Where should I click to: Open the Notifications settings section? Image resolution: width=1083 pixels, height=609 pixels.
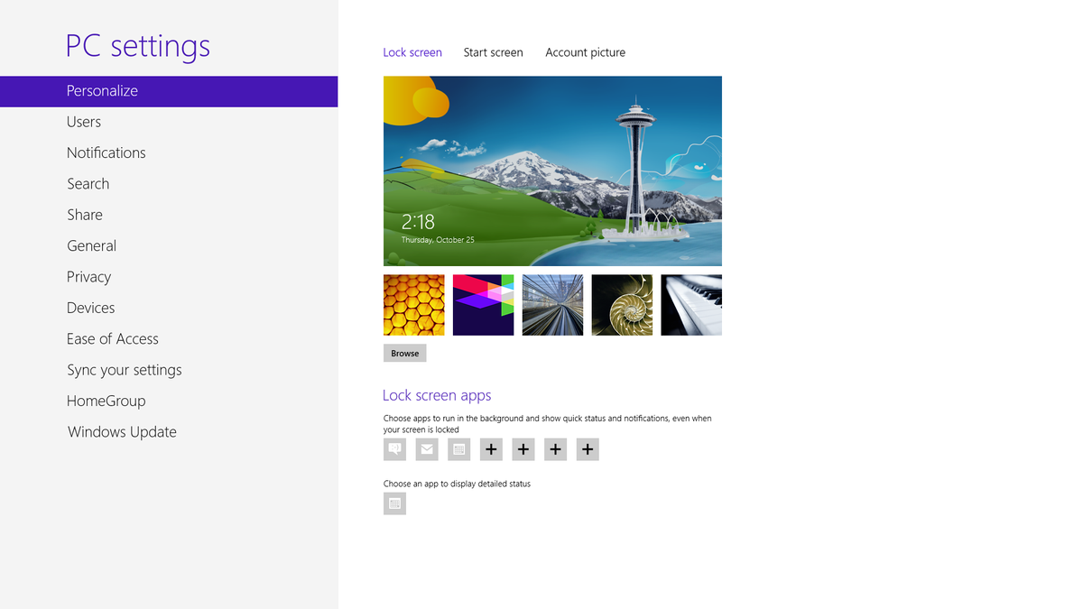coord(106,152)
